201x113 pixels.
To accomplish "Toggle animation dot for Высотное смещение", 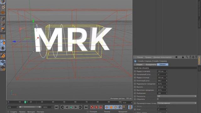I will click(135, 90).
